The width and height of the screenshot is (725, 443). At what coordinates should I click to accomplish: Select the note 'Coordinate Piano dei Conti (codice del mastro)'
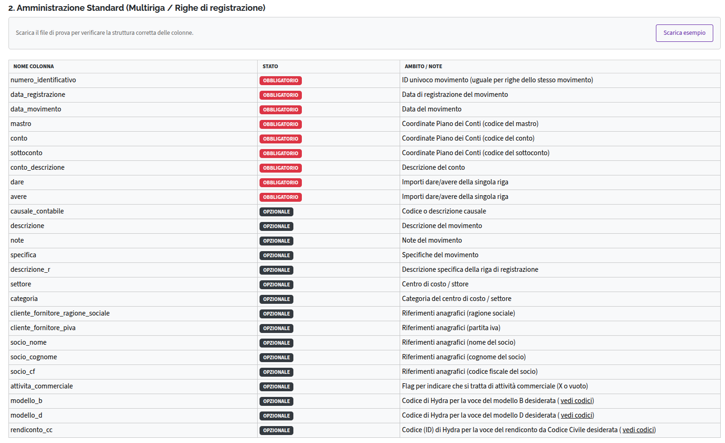470,124
